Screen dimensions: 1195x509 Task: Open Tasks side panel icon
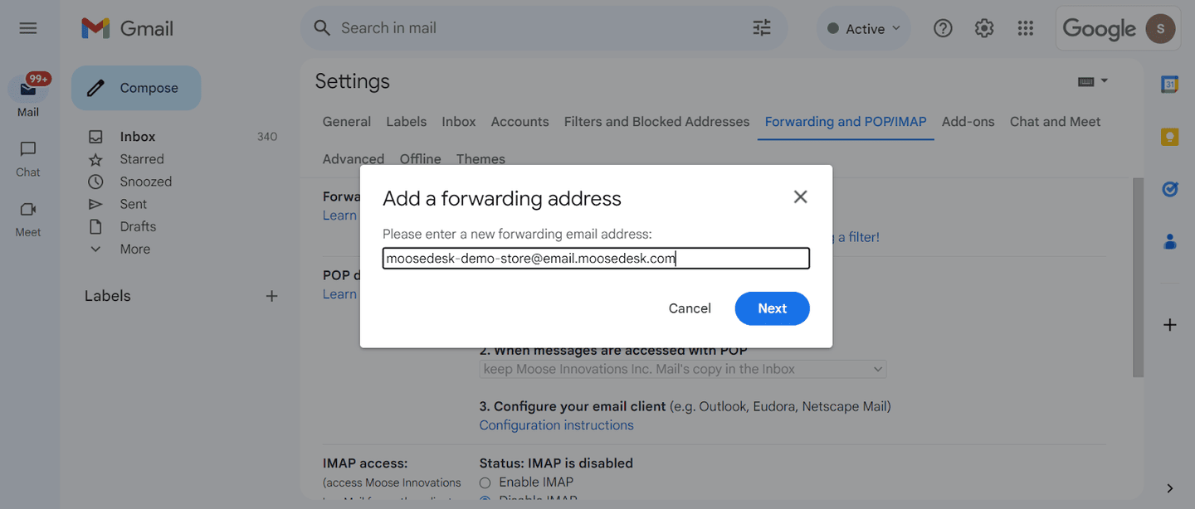tap(1170, 189)
